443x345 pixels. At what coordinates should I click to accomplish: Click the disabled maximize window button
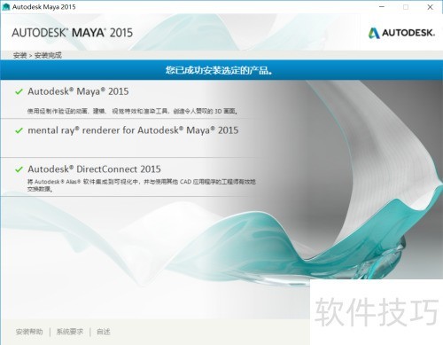(406, 7)
